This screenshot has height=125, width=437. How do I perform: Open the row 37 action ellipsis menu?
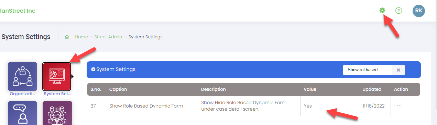(399, 106)
